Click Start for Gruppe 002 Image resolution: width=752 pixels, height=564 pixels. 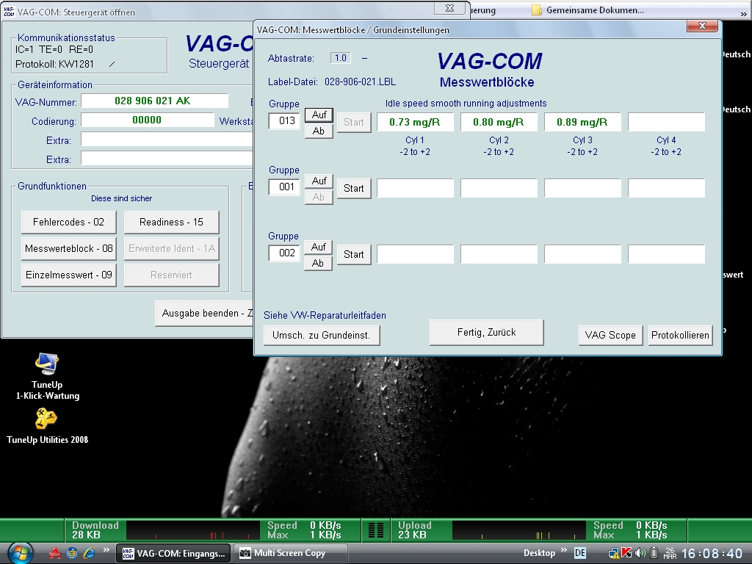[354, 255]
